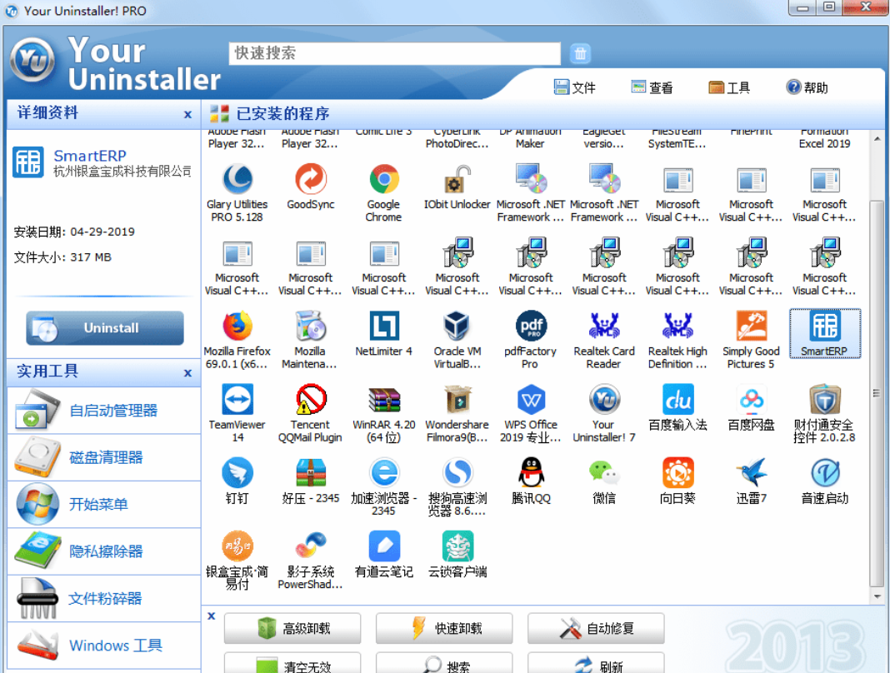Select Wondershare Filmora9 icon
This screenshot has height=673, width=890.
tap(457, 400)
